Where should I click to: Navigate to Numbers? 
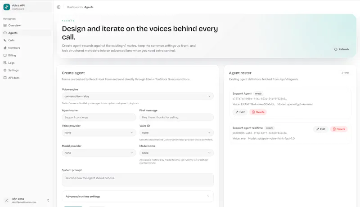pyautogui.click(x=27, y=48)
